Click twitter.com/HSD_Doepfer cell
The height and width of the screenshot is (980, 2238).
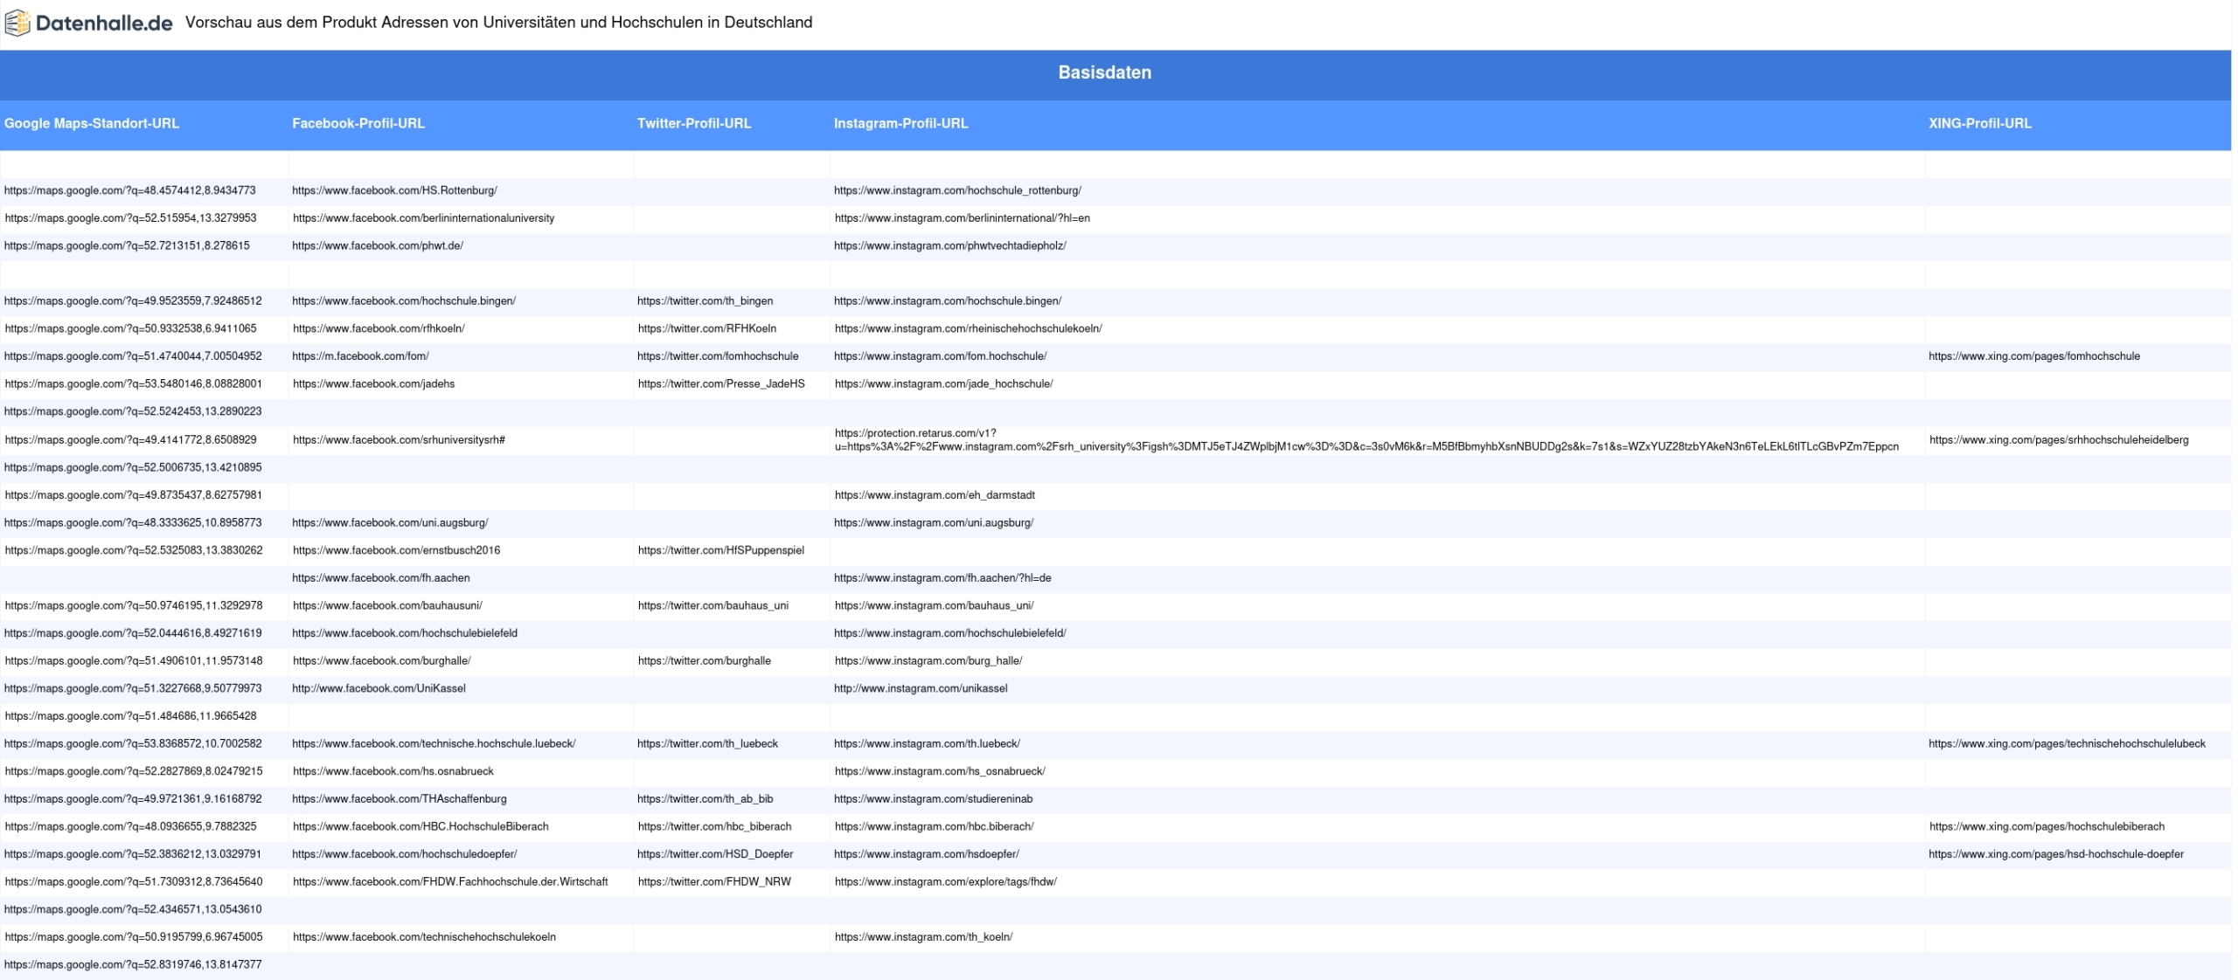point(715,854)
